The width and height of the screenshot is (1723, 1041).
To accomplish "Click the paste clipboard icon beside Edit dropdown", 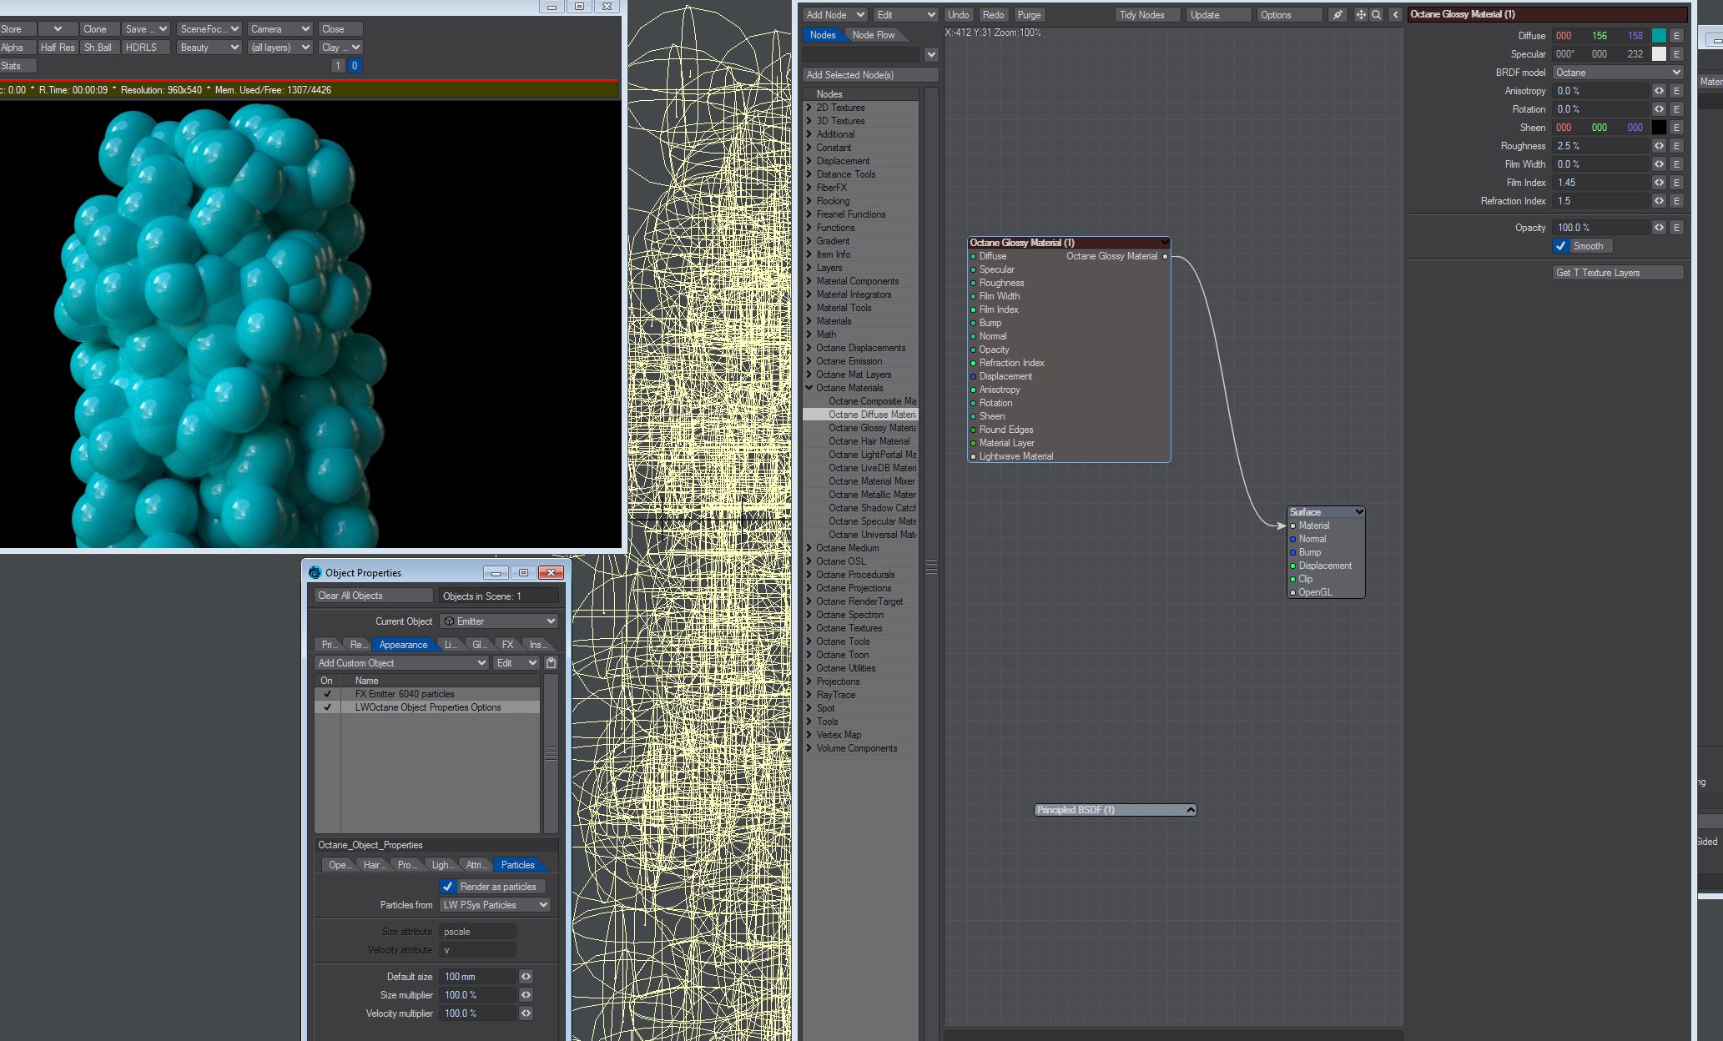I will [551, 663].
